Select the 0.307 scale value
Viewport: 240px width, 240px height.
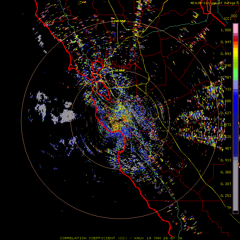pos(226,184)
